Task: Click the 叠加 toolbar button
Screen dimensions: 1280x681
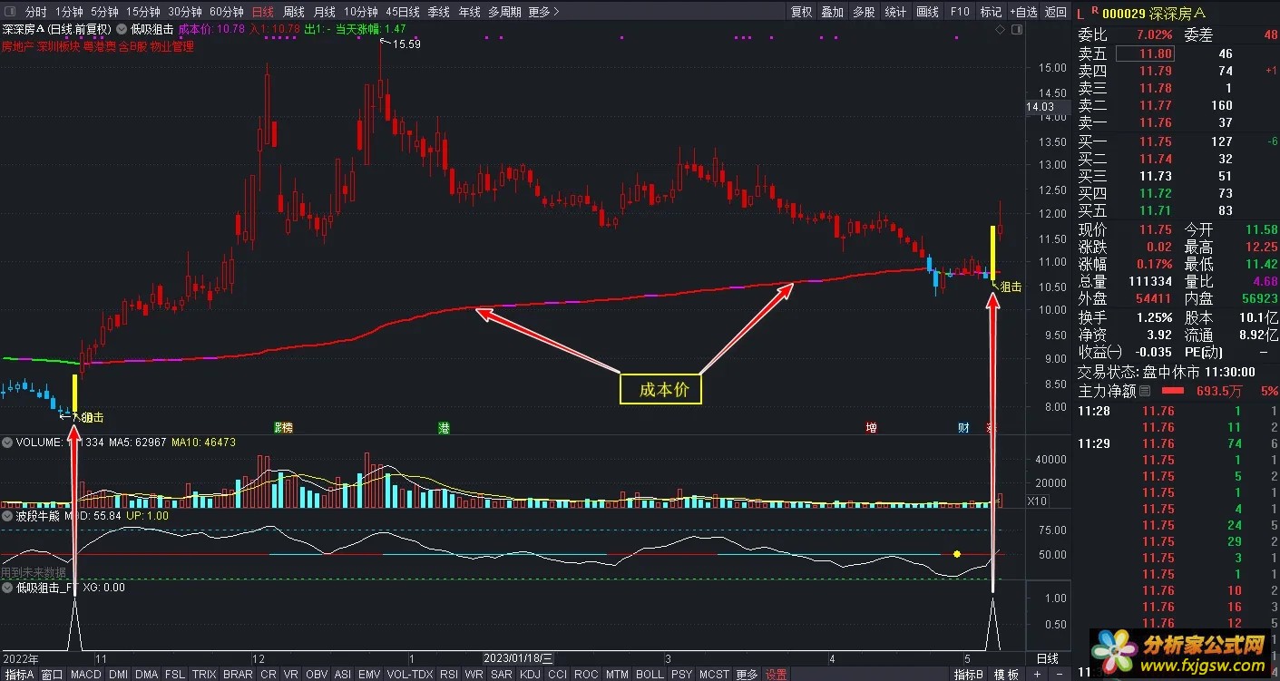Action: (832, 12)
